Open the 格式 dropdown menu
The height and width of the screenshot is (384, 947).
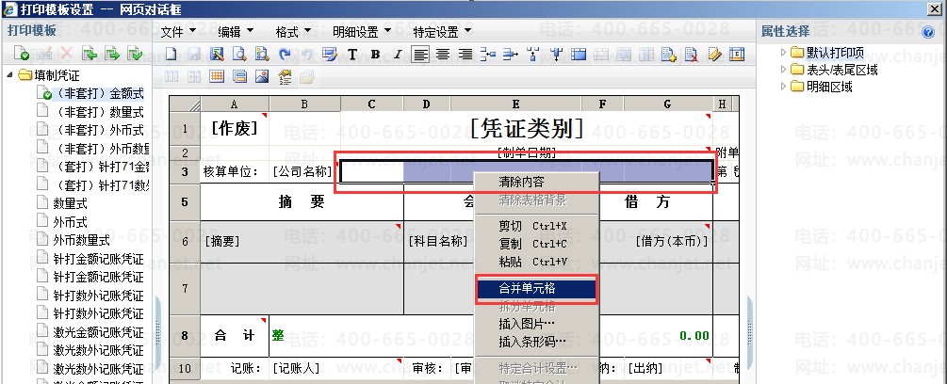click(293, 31)
